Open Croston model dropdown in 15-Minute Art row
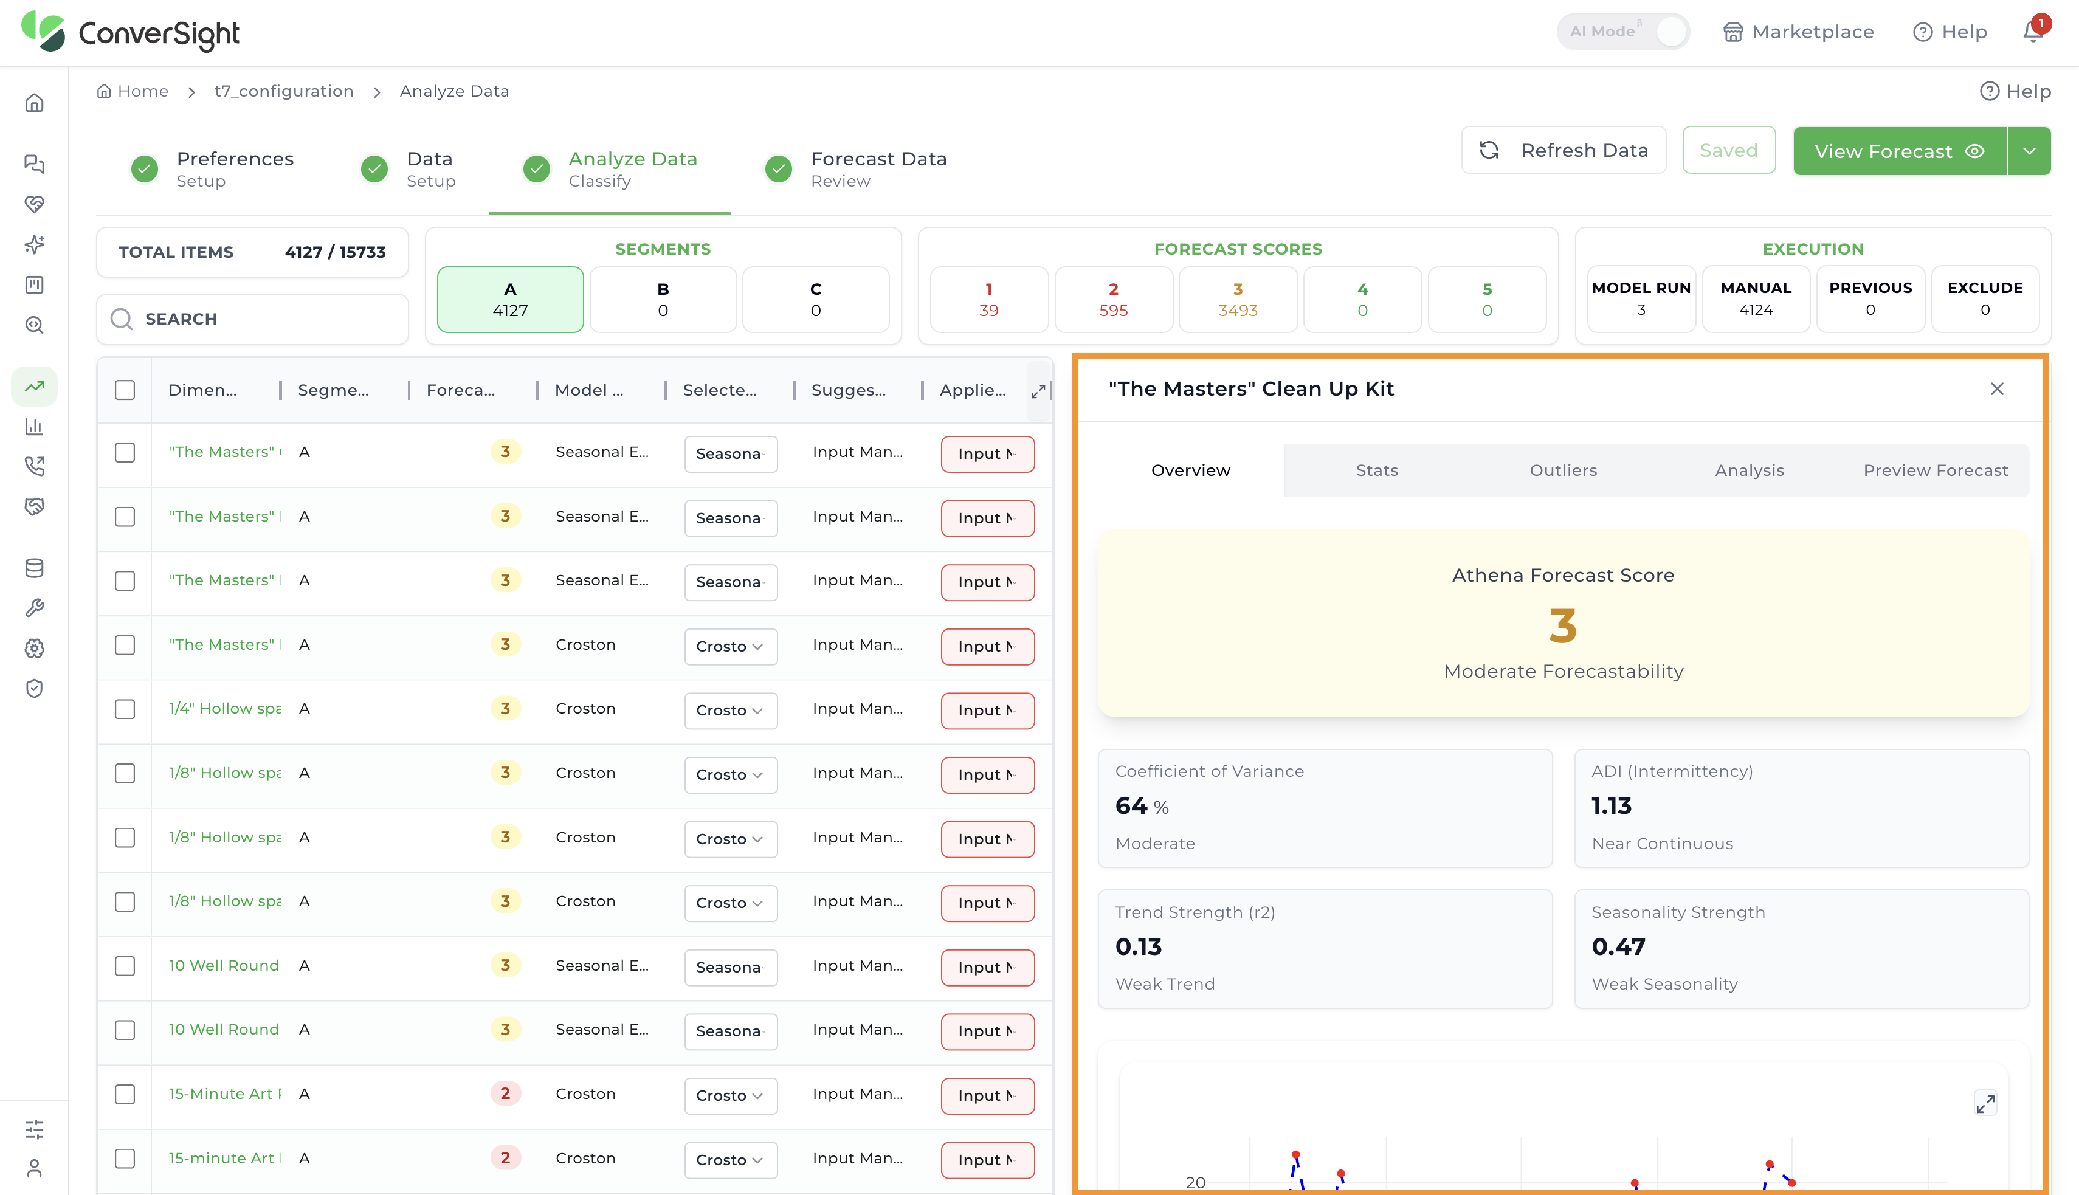The image size is (2079, 1195). click(x=731, y=1096)
